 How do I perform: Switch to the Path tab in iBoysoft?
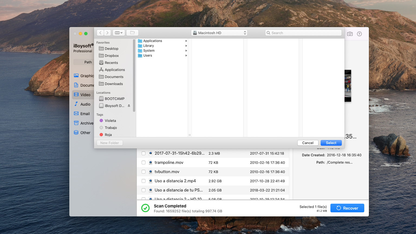tap(88, 62)
